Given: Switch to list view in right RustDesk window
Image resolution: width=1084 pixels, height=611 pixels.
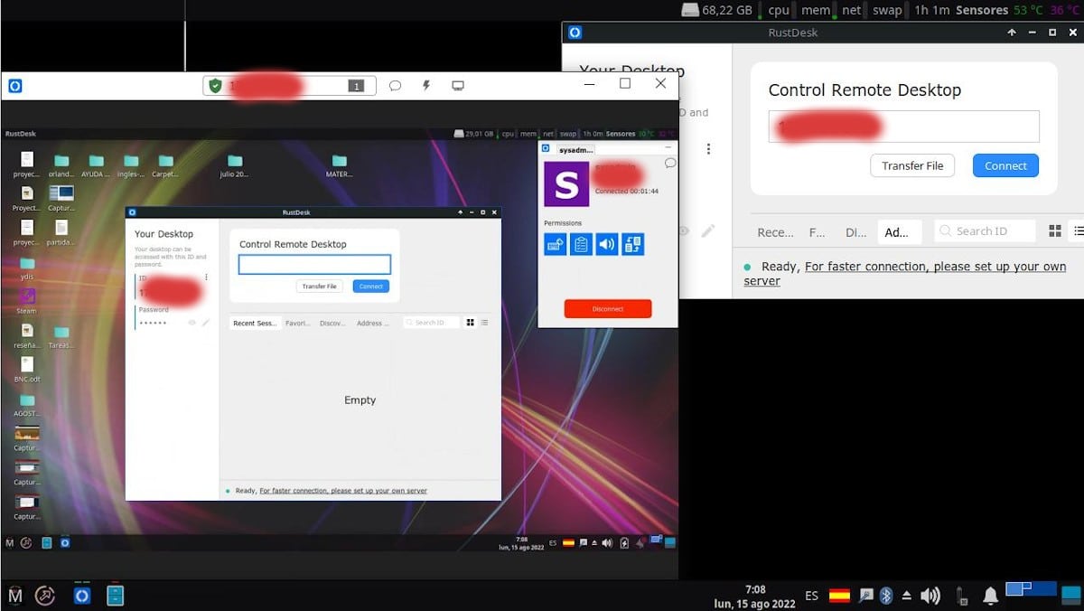Looking at the screenshot, I should tap(1077, 231).
